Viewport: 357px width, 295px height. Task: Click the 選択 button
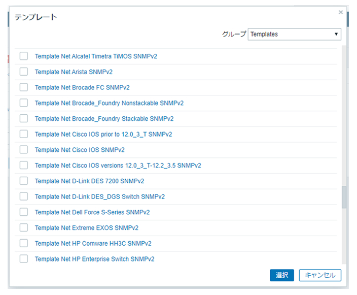pyautogui.click(x=282, y=275)
